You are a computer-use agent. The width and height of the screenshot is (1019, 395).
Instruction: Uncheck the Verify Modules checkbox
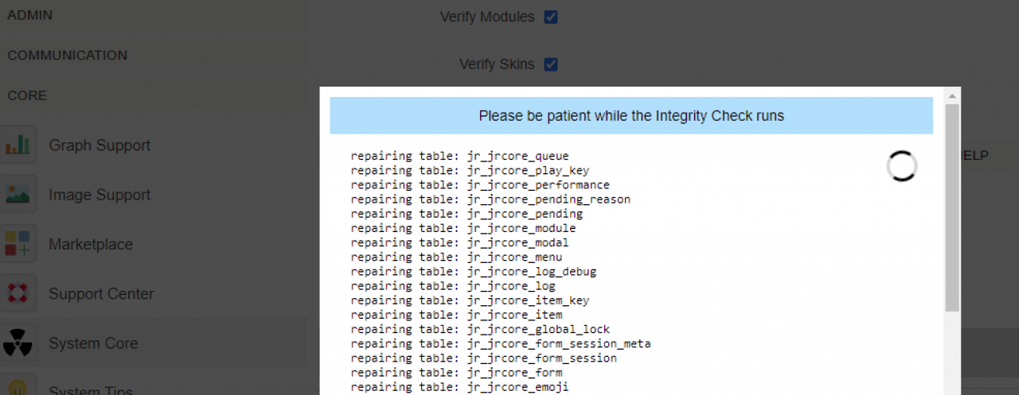click(x=551, y=17)
